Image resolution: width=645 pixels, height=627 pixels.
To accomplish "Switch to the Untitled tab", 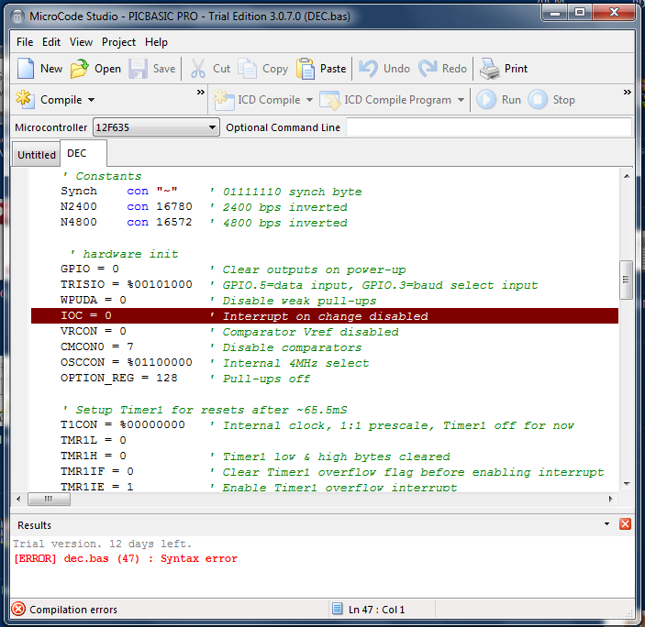I will [37, 155].
